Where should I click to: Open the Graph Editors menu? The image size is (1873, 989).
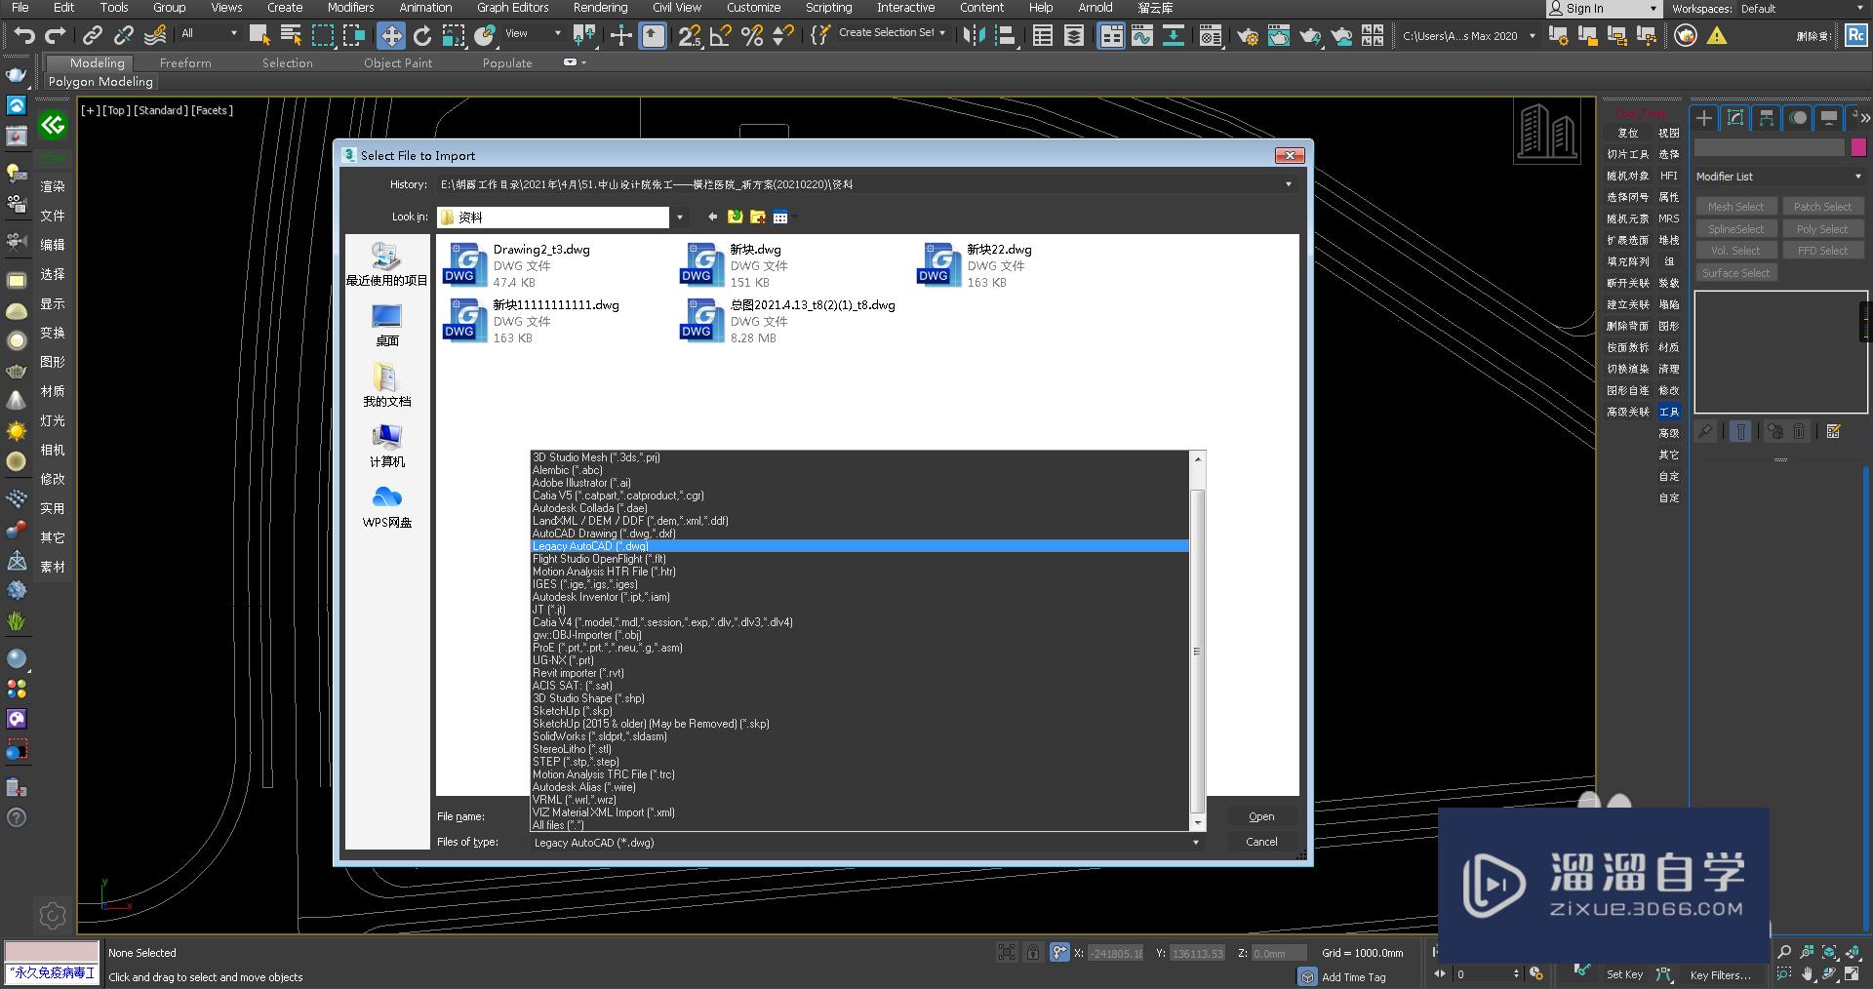coord(512,8)
